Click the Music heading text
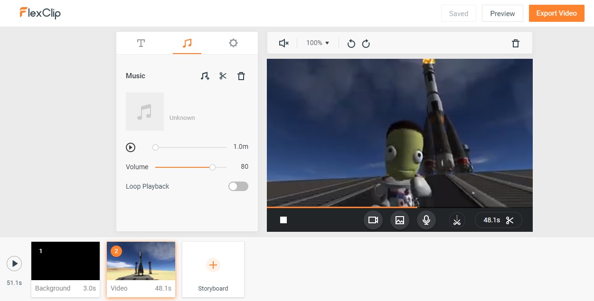 coord(135,76)
